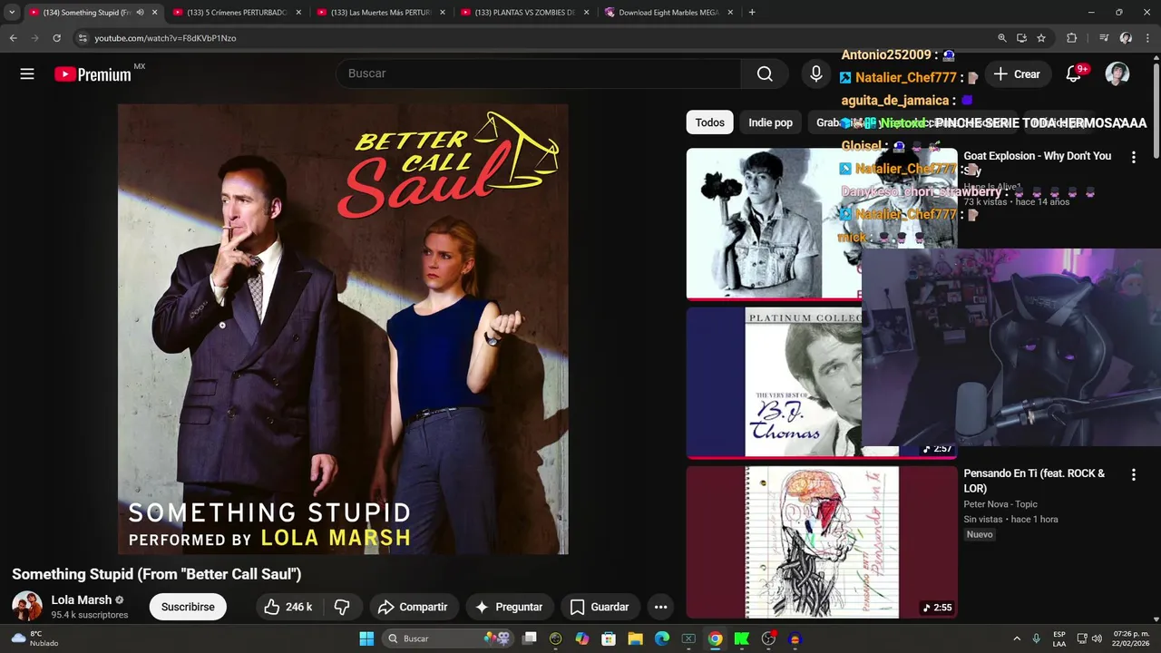The height and width of the screenshot is (653, 1161).
Task: Go to YouTube Premium home logo
Action: pyautogui.click(x=93, y=74)
